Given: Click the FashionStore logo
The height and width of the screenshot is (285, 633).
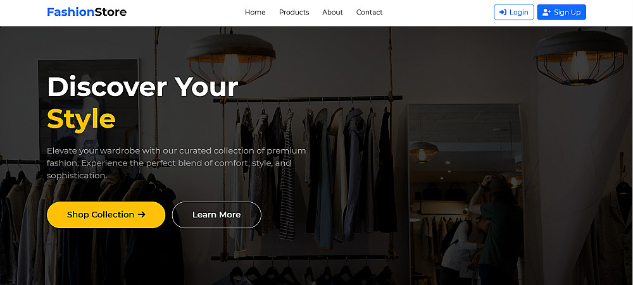Looking at the screenshot, I should pyautogui.click(x=87, y=12).
